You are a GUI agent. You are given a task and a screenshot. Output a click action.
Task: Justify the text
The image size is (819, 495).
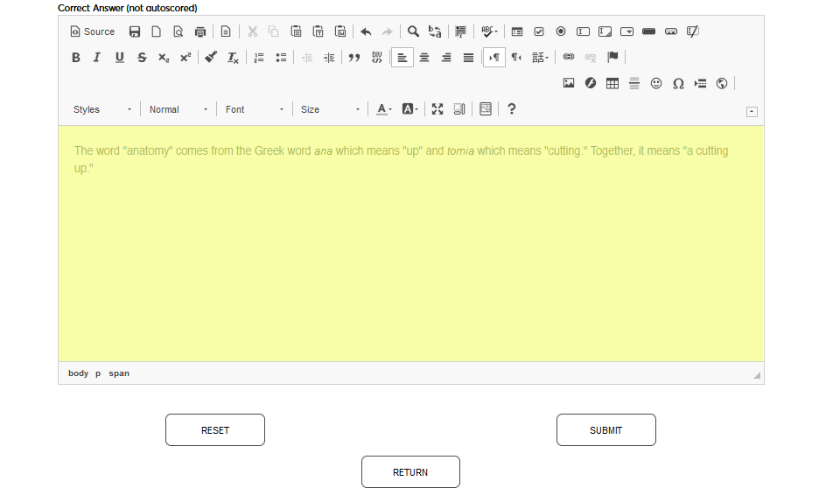click(x=468, y=58)
